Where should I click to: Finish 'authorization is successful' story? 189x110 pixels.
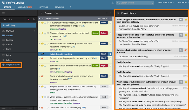104,23
